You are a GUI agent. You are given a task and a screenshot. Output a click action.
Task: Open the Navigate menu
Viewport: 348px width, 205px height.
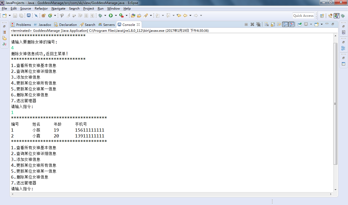[58, 9]
